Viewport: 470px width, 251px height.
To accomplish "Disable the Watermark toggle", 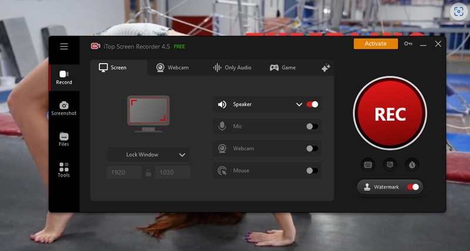I will pos(413,187).
